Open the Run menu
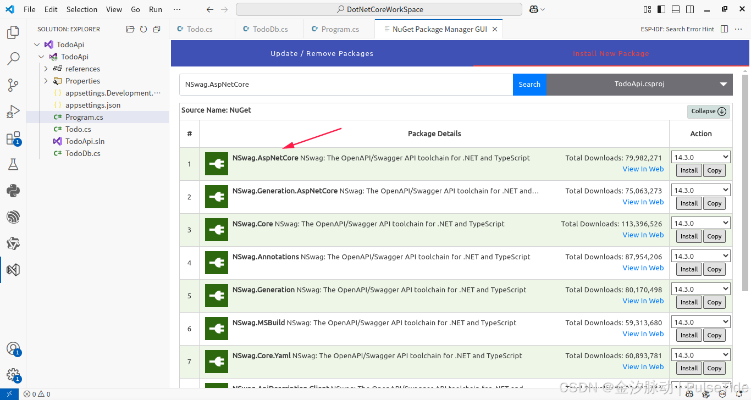This screenshot has width=751, height=400. pos(156,9)
